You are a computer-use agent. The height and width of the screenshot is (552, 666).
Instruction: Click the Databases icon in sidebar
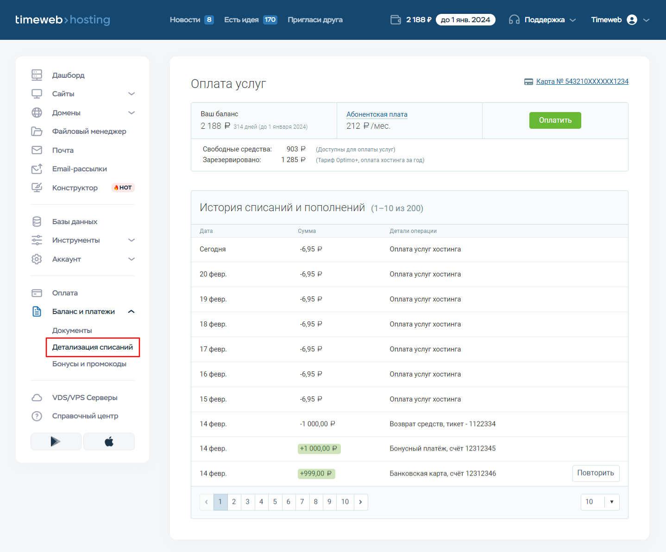point(37,222)
